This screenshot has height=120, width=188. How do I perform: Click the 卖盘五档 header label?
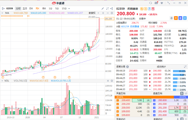coord(158,93)
